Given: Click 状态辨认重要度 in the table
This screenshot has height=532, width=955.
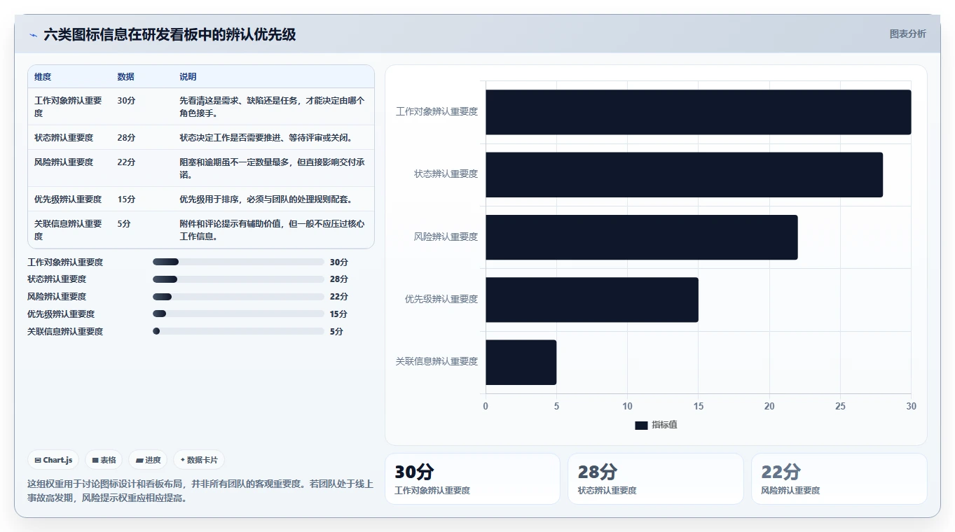Looking at the screenshot, I should click(64, 138).
